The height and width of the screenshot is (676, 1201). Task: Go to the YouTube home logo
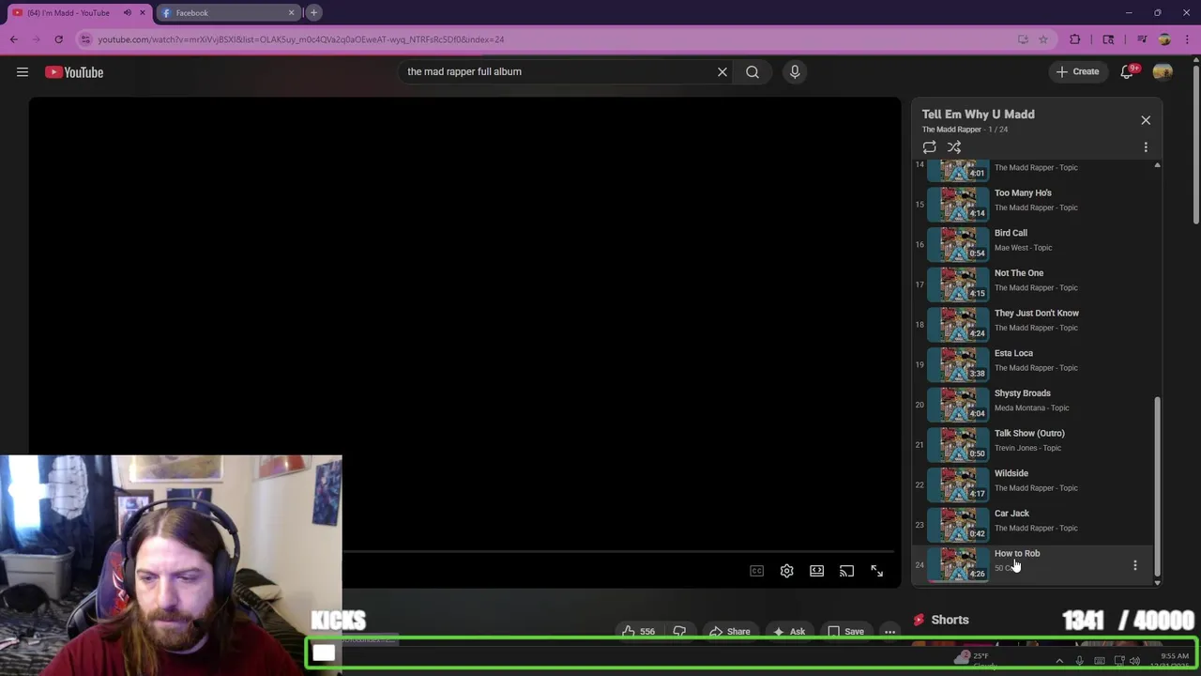click(74, 72)
